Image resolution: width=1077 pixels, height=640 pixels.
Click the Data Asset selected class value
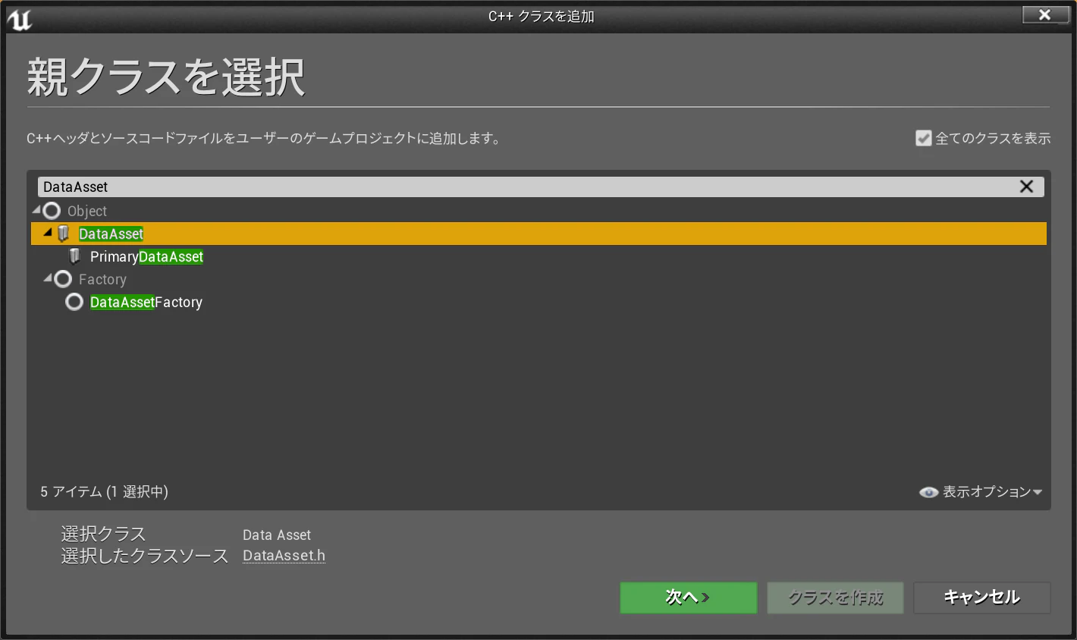pos(277,535)
